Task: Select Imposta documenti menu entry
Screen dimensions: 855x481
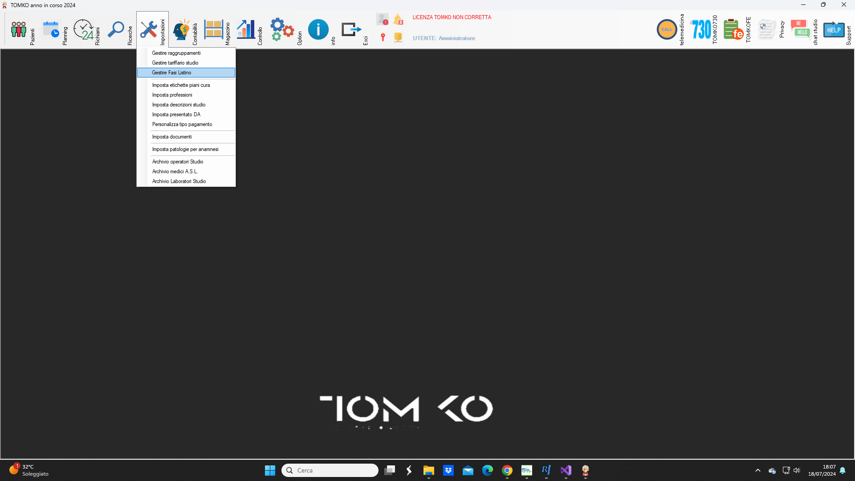Action: [x=186, y=137]
